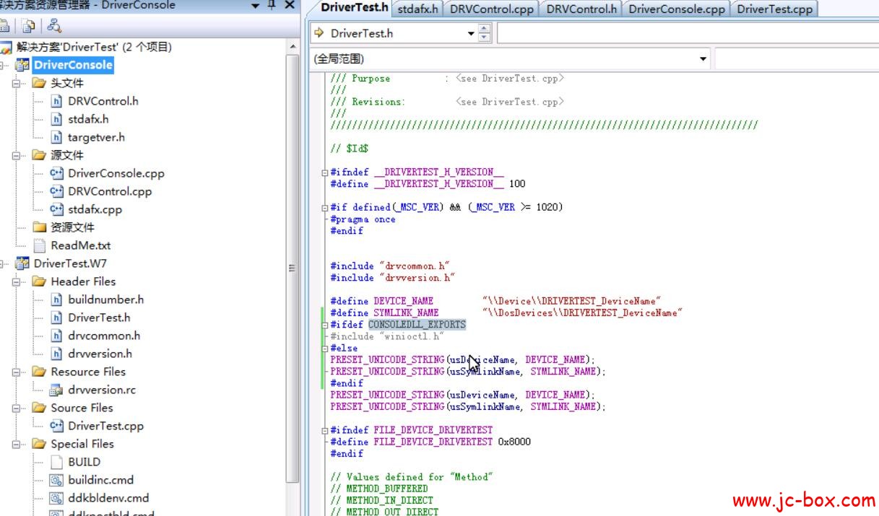Click the members field right of scope dropdown
This screenshot has width=879, height=516.
797,59
